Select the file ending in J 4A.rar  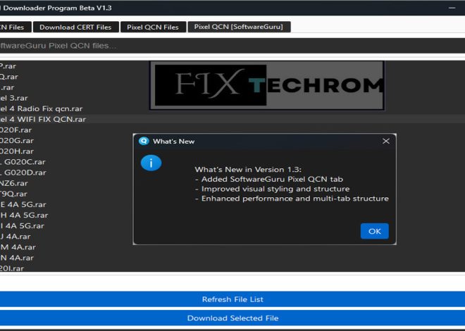click(x=15, y=237)
